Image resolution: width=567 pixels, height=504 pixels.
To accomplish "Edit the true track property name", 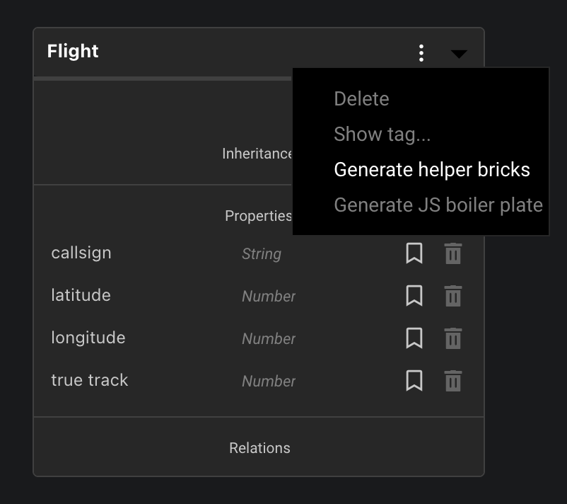I will pyautogui.click(x=90, y=380).
